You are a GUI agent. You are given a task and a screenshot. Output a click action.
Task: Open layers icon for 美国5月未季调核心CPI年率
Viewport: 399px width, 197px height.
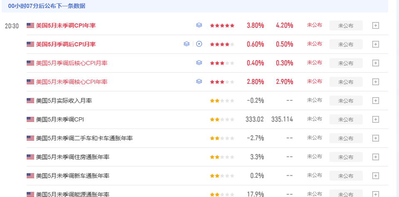199,81
